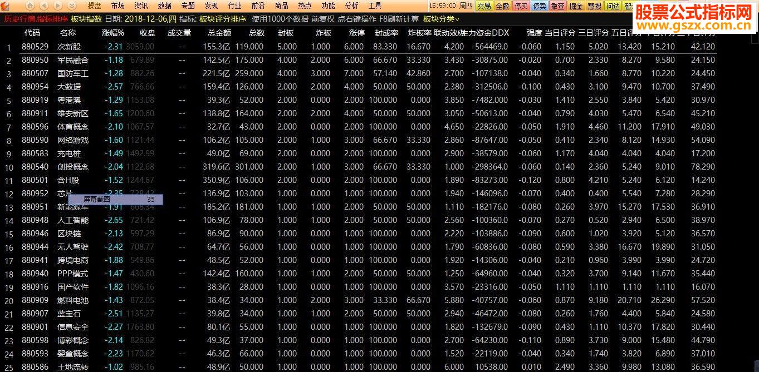The image size is (759, 372).
Task: Open the 操盘 menu
Action: tap(95, 6)
